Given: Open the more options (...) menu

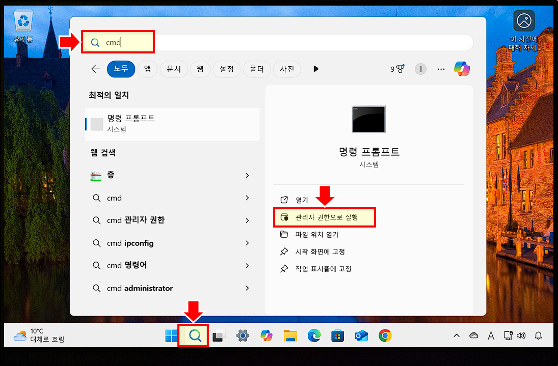Looking at the screenshot, I should pyautogui.click(x=441, y=69).
